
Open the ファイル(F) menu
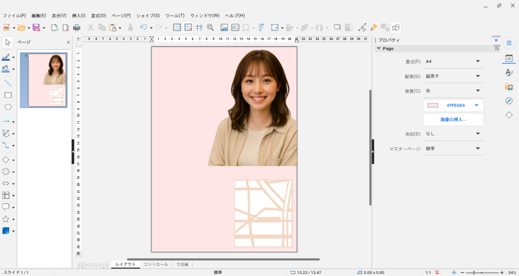click(x=14, y=16)
